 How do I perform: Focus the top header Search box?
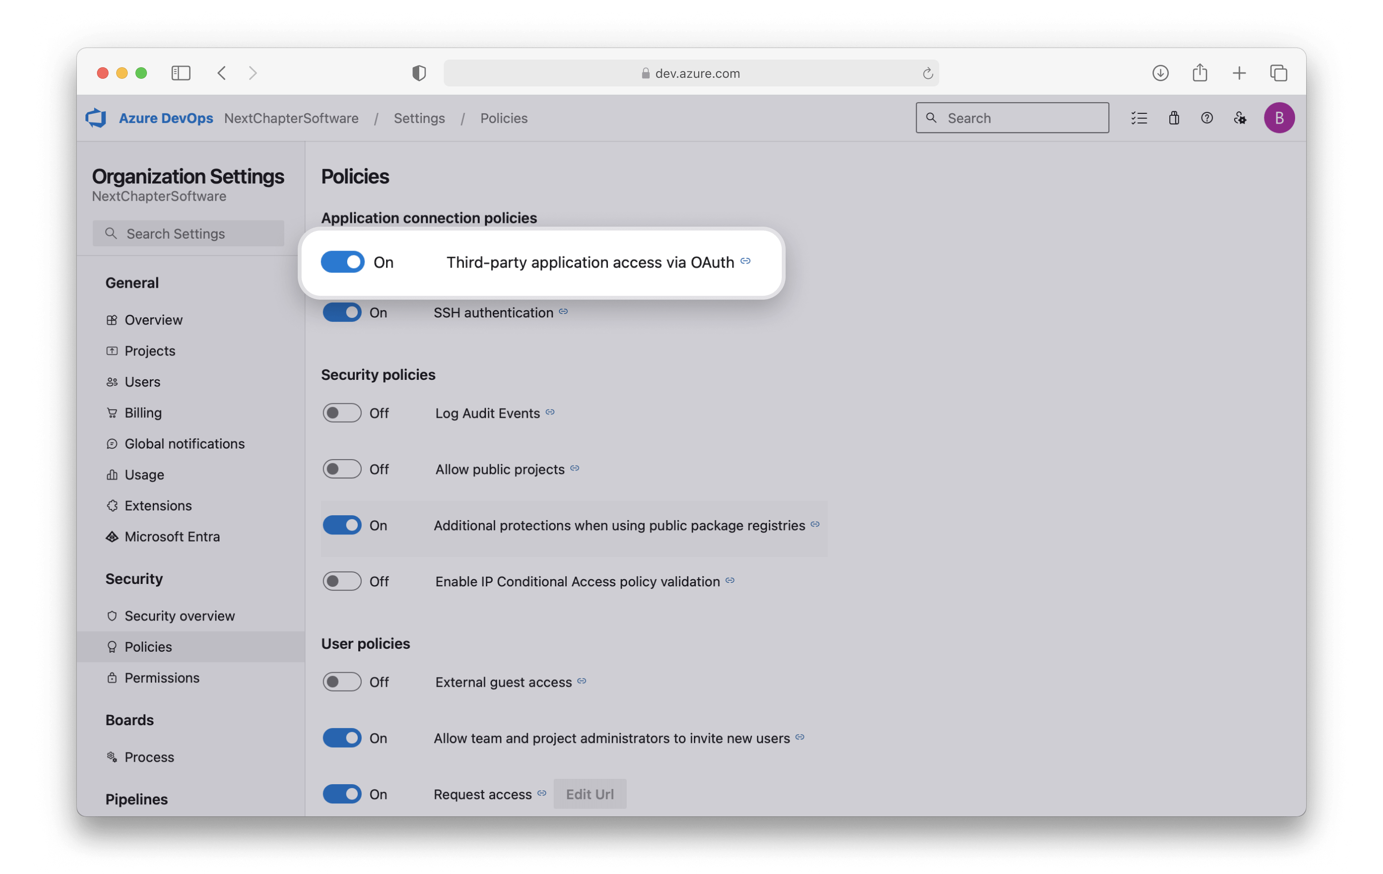[1012, 118]
